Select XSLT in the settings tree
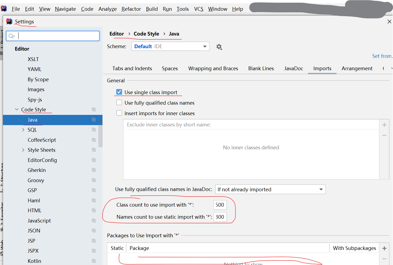The image size is (393, 265). pos(33,59)
